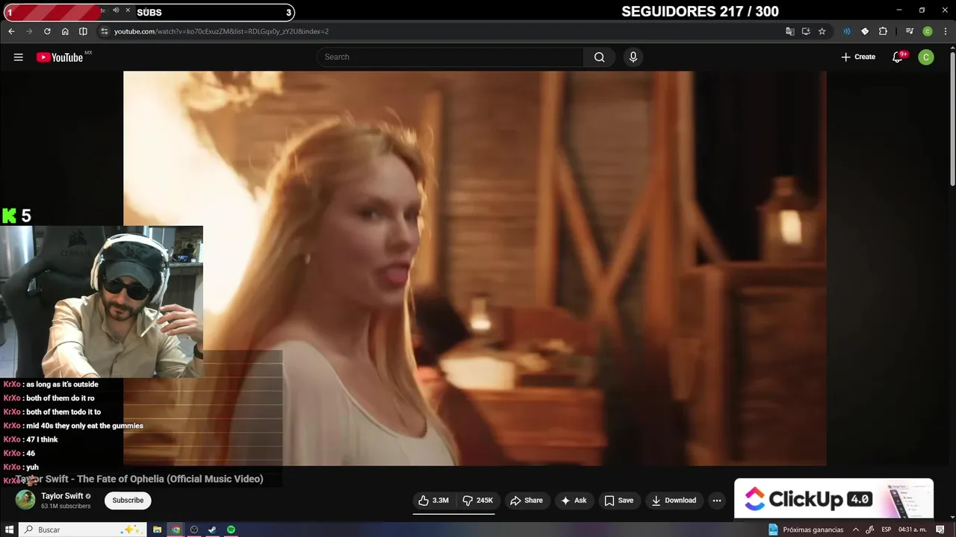Open the notification center icon
This screenshot has height=537, width=956.
(940, 530)
